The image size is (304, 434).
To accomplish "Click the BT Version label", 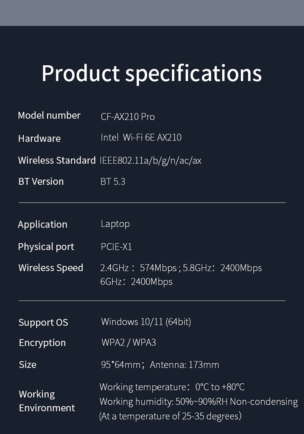I will tap(41, 181).
